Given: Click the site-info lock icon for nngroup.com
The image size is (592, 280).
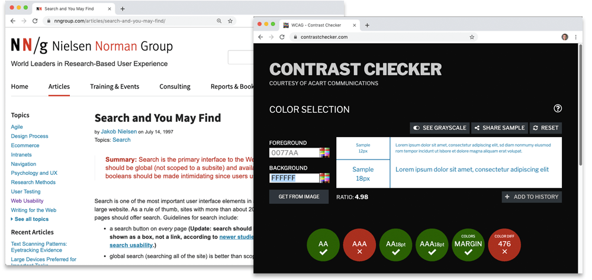Looking at the screenshot, I should click(48, 21).
